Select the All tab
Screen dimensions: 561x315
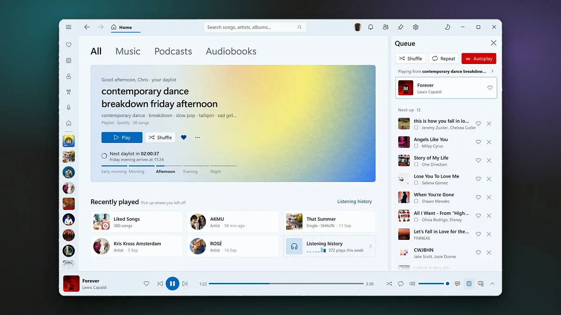(x=96, y=51)
